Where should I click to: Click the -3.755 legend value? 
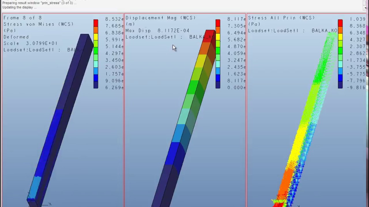point(357,67)
